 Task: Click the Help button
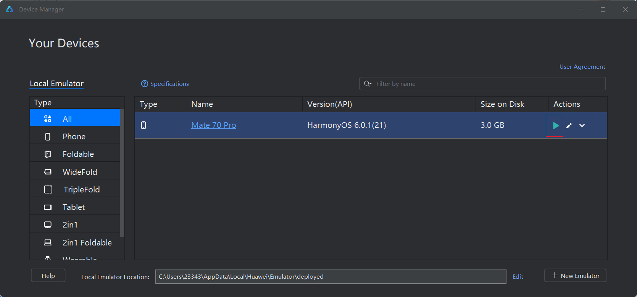click(x=48, y=276)
